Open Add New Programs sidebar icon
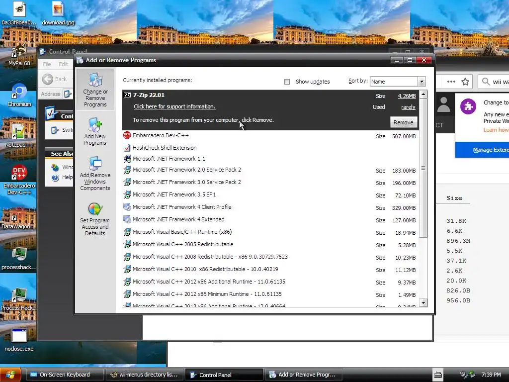This screenshot has width=509, height=382. (x=95, y=131)
